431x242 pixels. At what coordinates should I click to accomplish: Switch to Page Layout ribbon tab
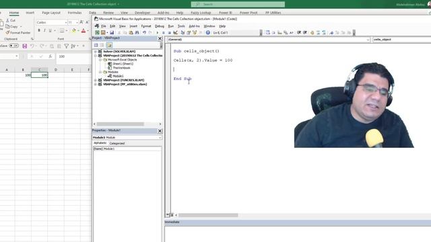[51, 13]
